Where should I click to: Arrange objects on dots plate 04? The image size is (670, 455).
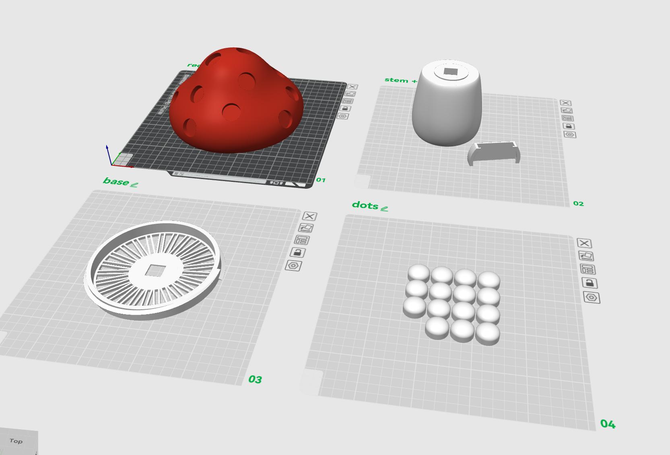coord(588,269)
